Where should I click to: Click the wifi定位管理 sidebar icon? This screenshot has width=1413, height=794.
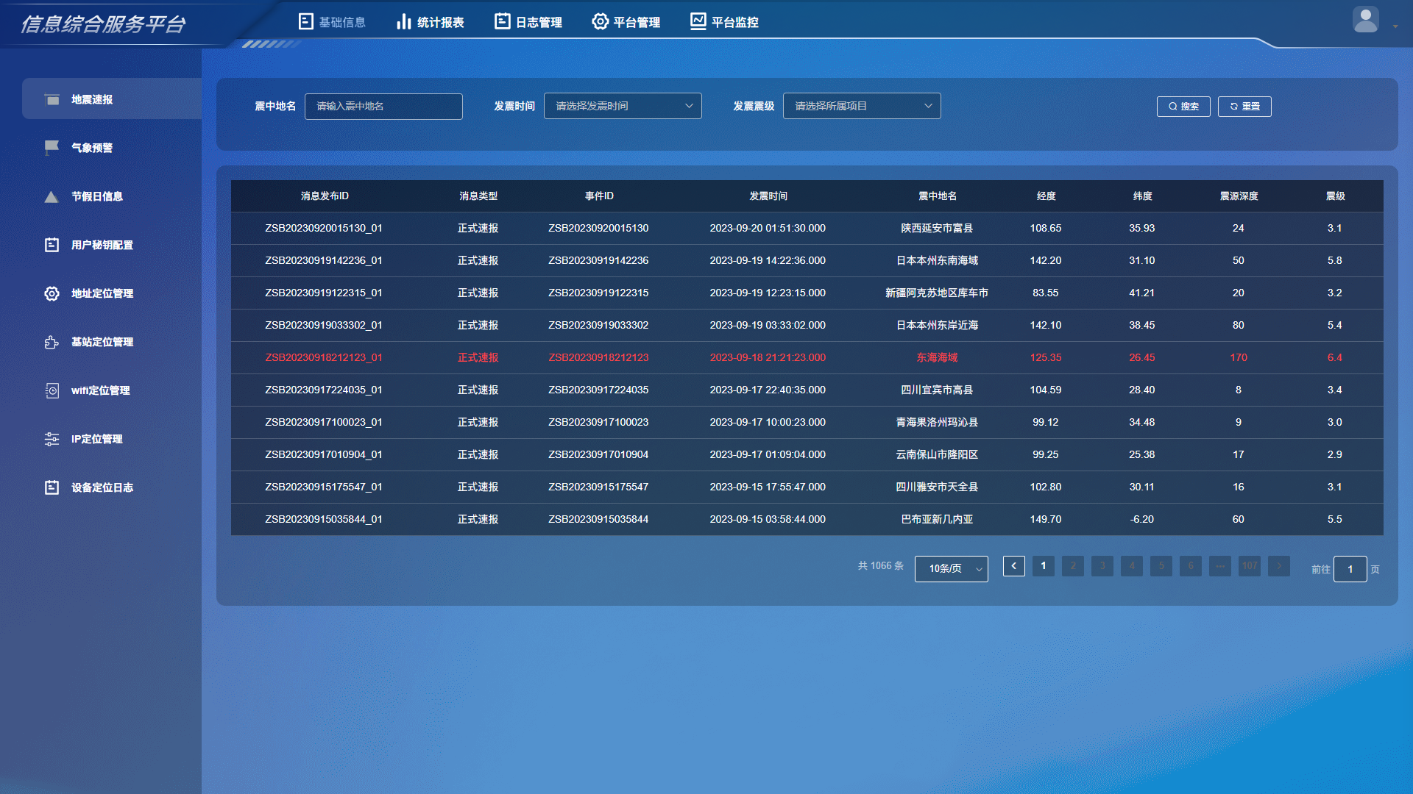point(52,390)
